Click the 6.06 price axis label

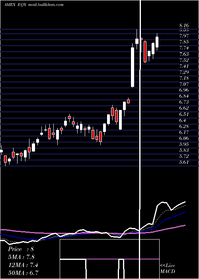coord(184,138)
